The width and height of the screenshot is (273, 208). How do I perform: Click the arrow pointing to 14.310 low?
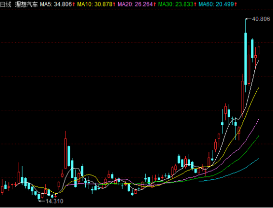point(42,201)
